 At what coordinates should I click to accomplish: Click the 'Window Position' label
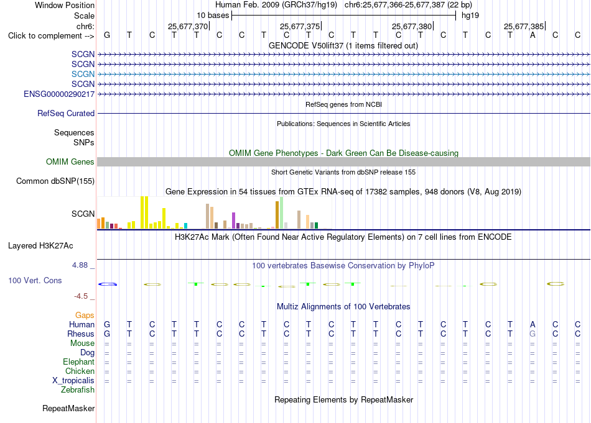(65, 5)
